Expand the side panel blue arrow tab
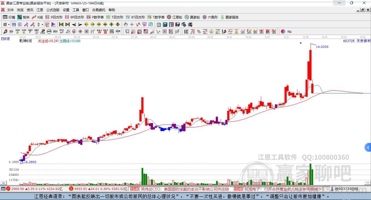 pyautogui.click(x=368, y=148)
